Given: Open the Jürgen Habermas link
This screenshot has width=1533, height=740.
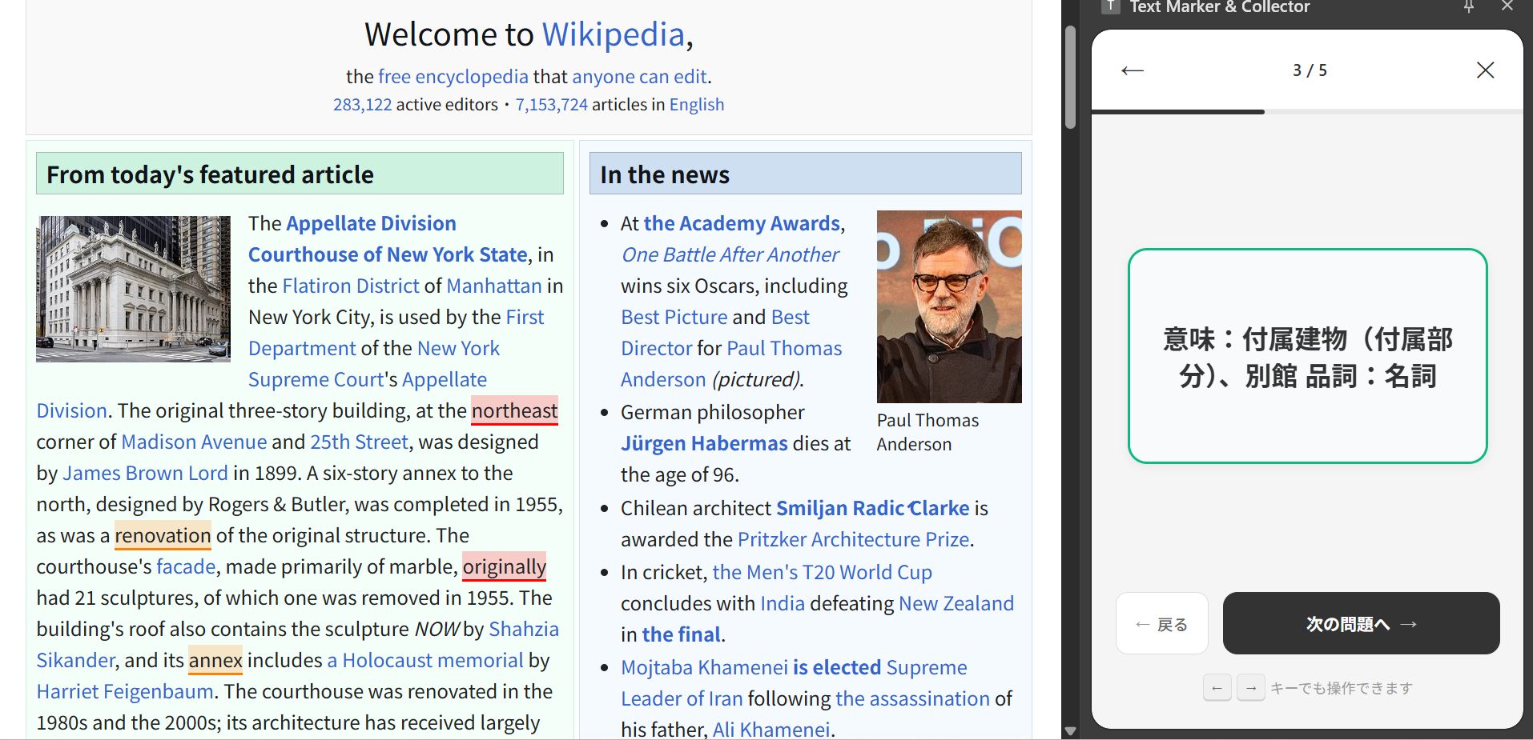Looking at the screenshot, I should point(703,443).
